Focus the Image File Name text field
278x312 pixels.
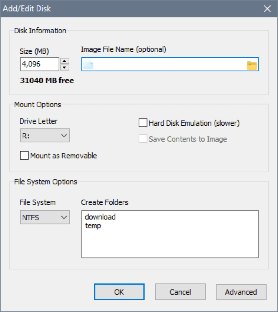pos(167,65)
